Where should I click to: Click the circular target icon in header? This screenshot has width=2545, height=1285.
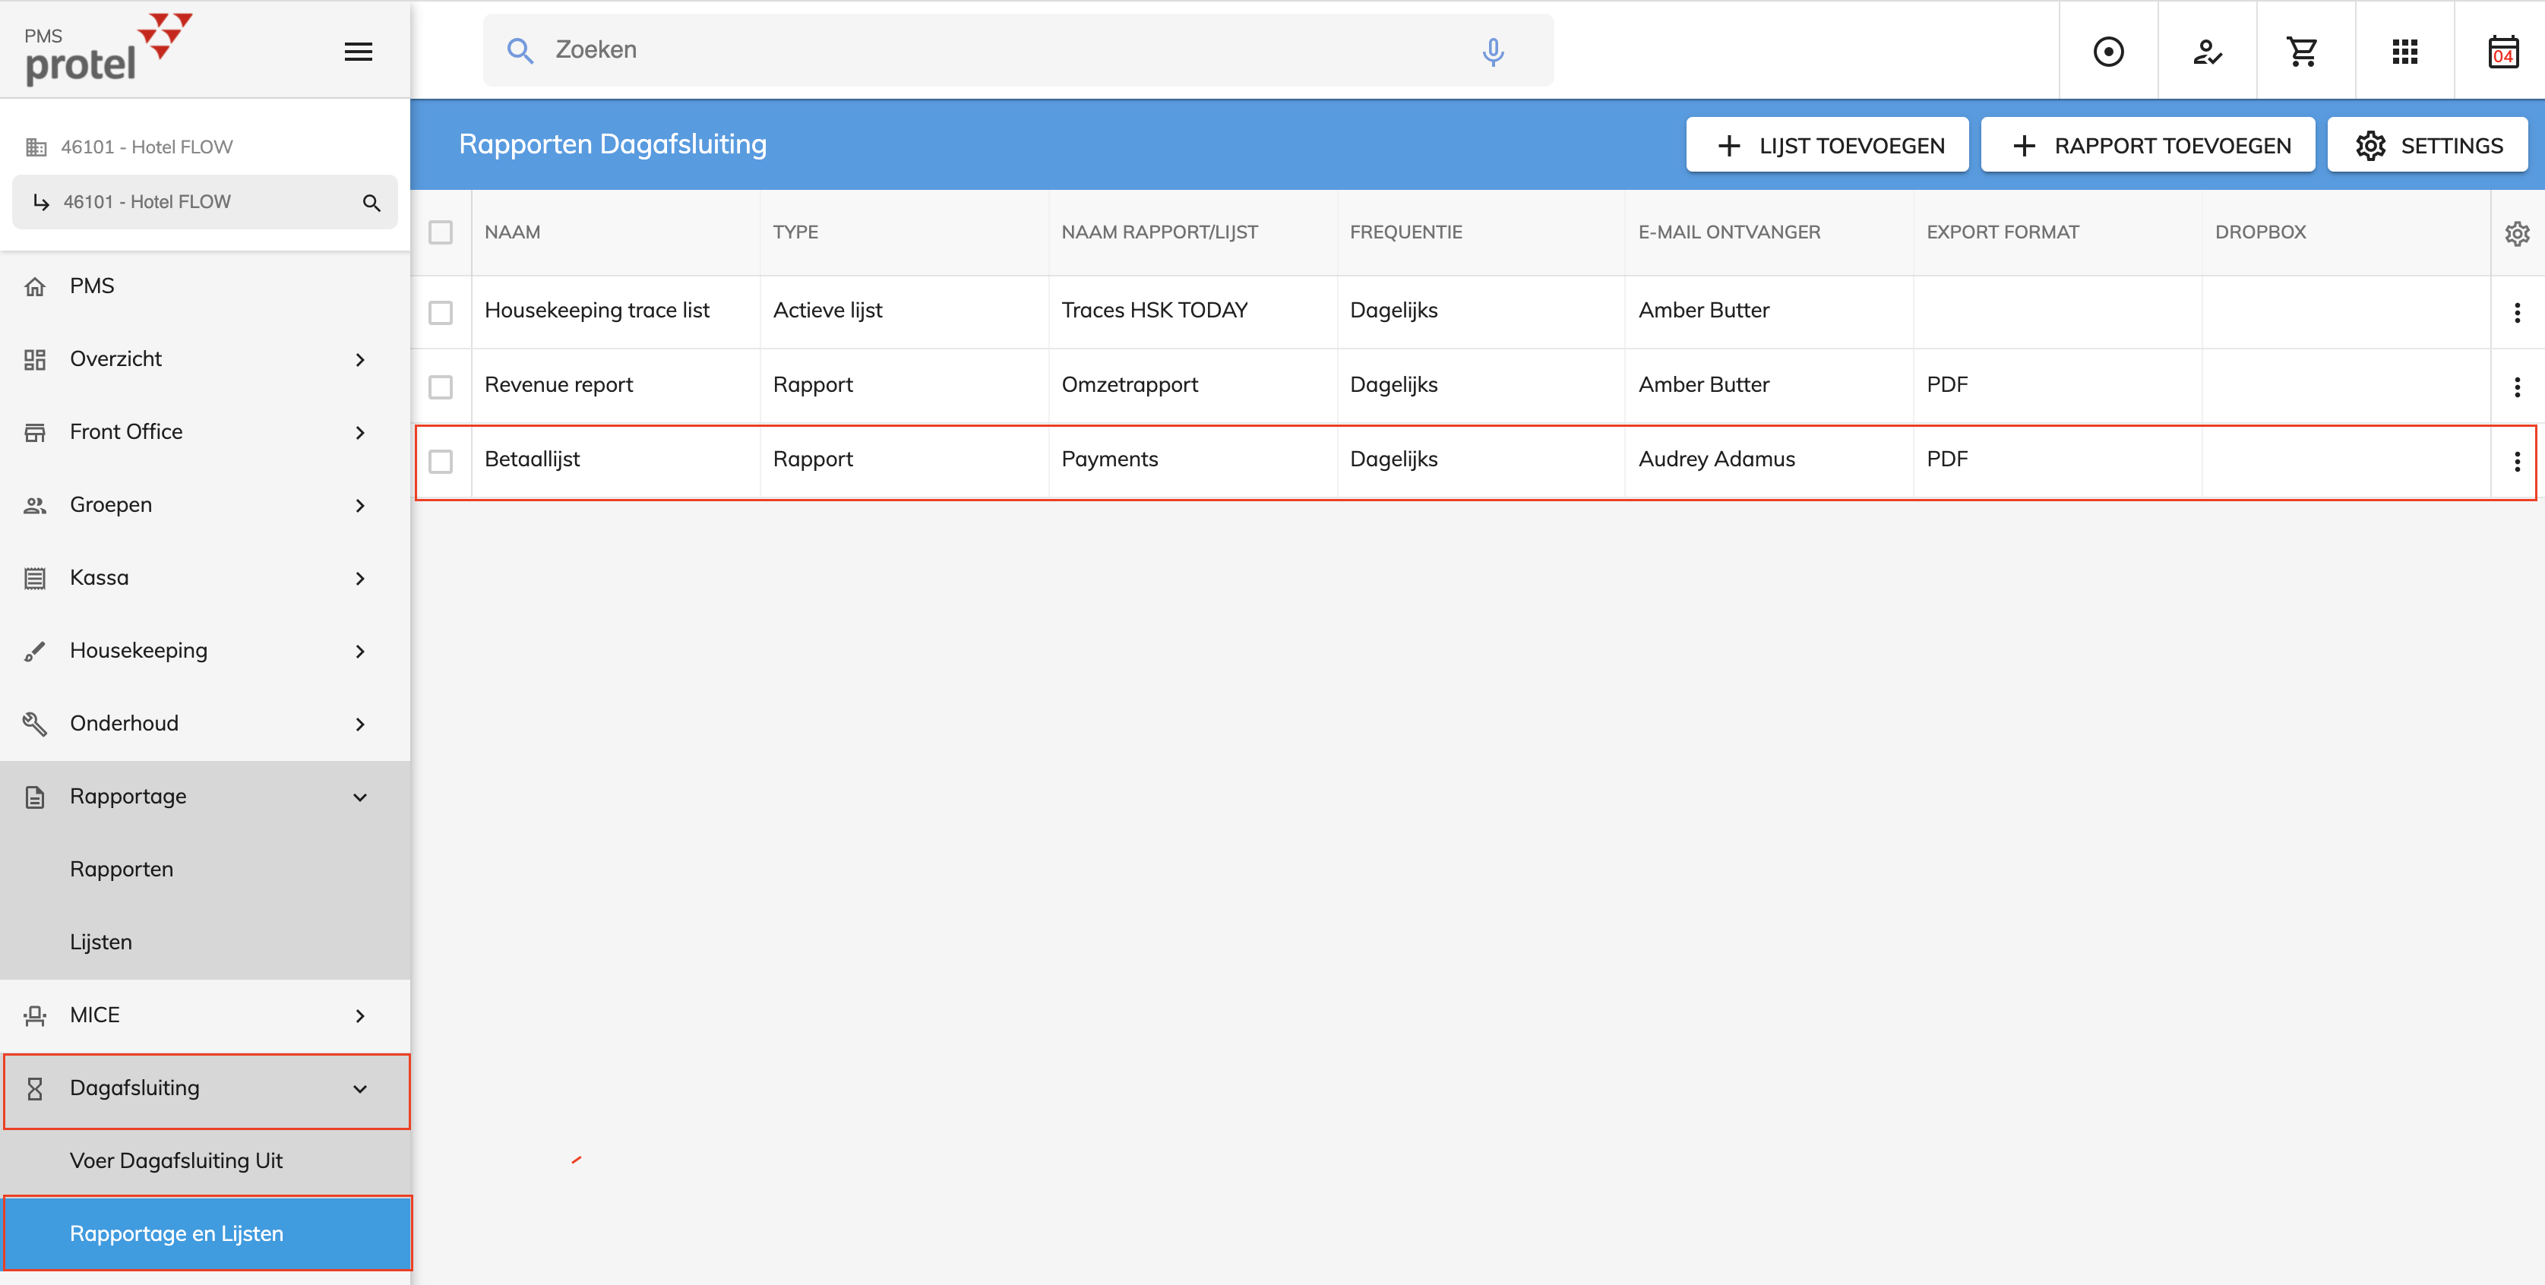point(2108,52)
